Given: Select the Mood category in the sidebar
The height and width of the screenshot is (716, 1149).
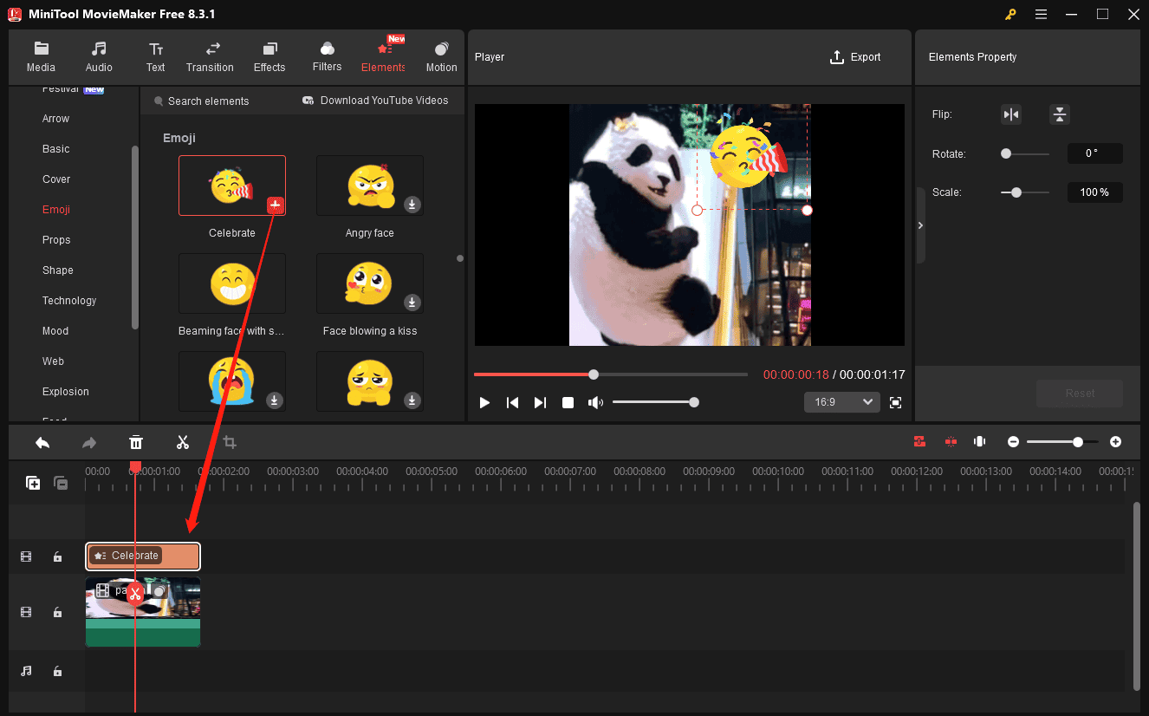Looking at the screenshot, I should click(55, 330).
